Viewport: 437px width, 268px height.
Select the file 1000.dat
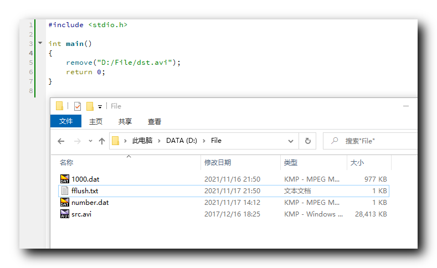click(x=85, y=179)
